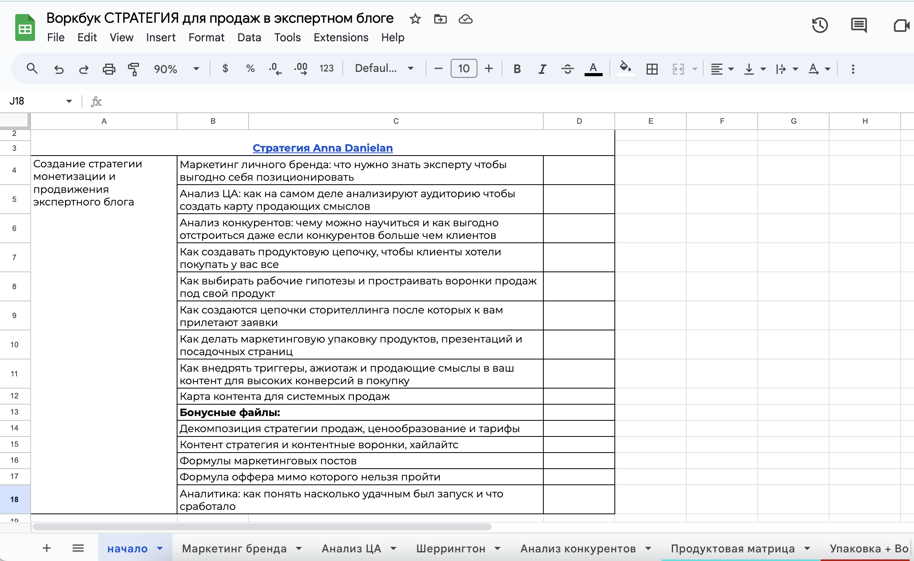
Task: Open the Tools menu
Action: click(x=287, y=38)
